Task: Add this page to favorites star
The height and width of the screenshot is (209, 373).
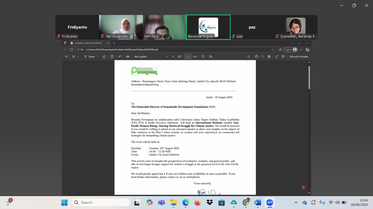Action: (273, 50)
